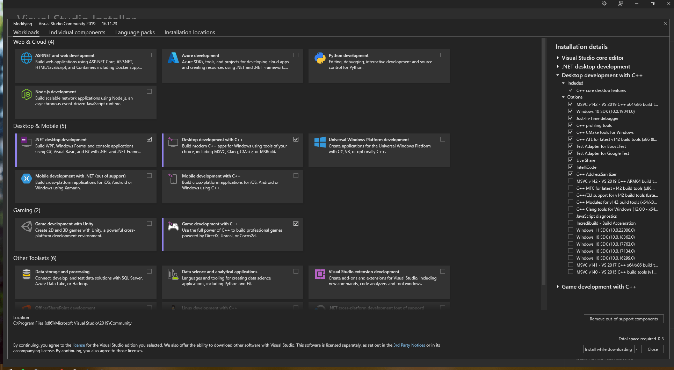The height and width of the screenshot is (370, 674).
Task: Check the Data science and analytical applications workload
Action: tap(296, 271)
